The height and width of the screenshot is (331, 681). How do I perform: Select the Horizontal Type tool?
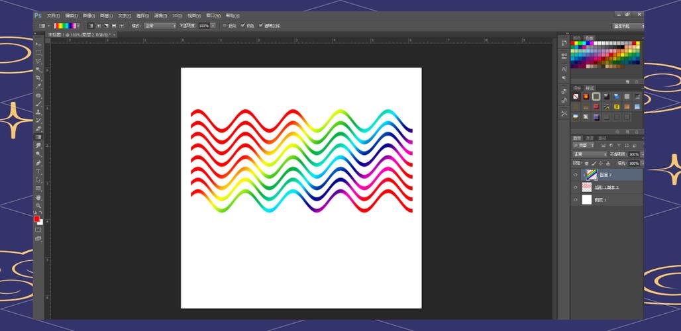[x=38, y=171]
